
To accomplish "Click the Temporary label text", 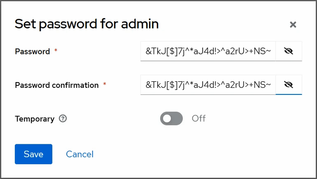I will click(x=35, y=119).
